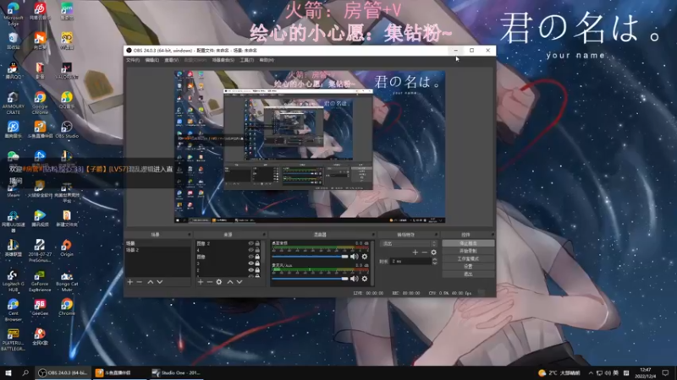Open source properties via the gear icon
This screenshot has width=677, height=380.
tap(219, 282)
